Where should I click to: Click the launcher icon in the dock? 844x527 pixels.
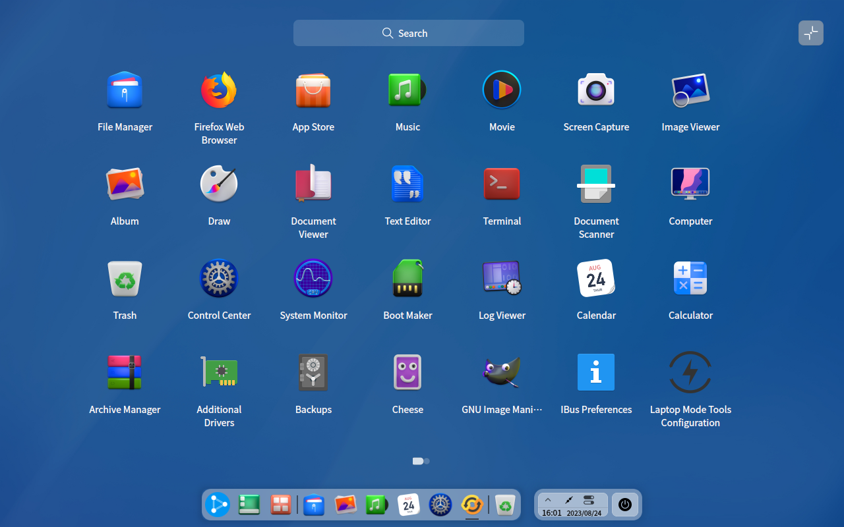[217, 505]
